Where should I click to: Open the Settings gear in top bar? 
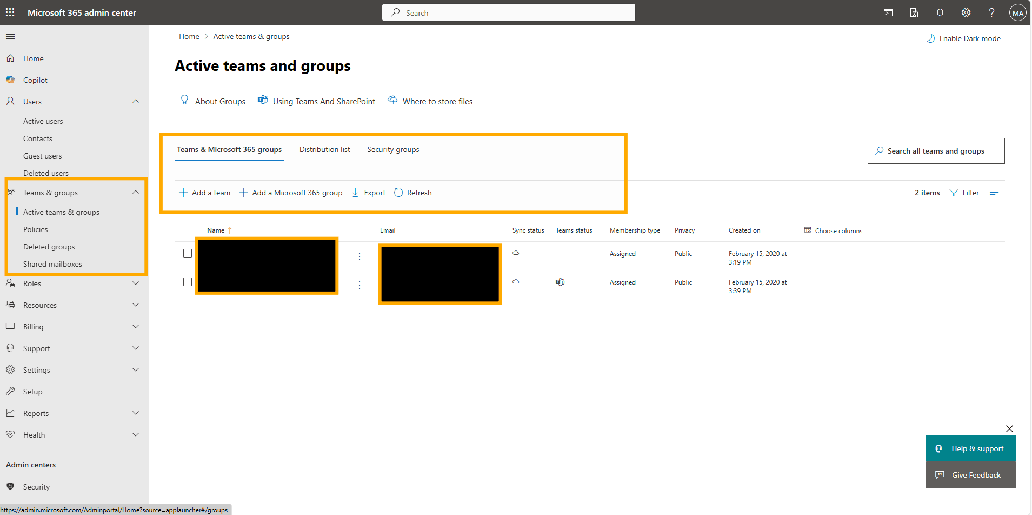point(966,12)
